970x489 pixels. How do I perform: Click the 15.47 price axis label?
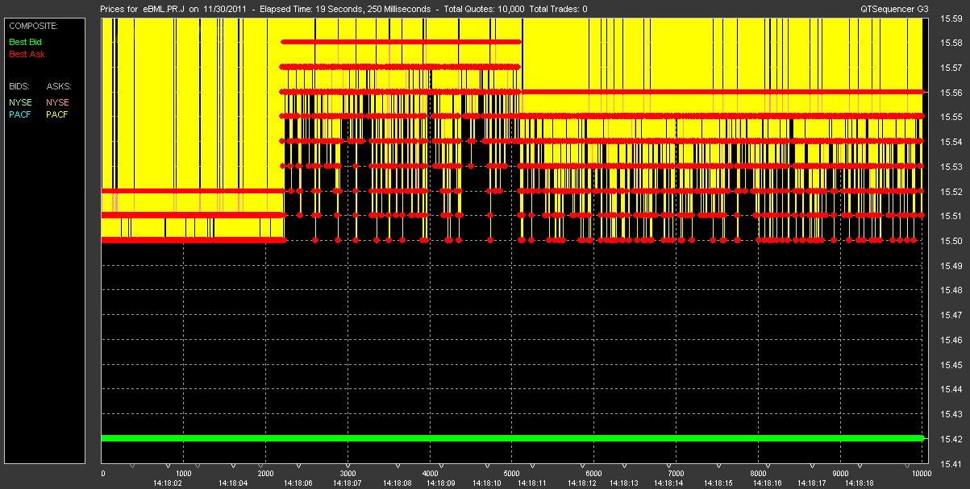951,315
